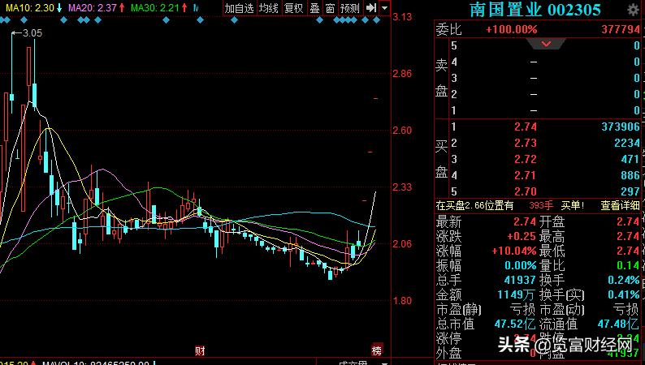Click the 总市值 value 47.52亿
Image resolution: width=645 pixels, height=365 pixels.
tap(515, 324)
